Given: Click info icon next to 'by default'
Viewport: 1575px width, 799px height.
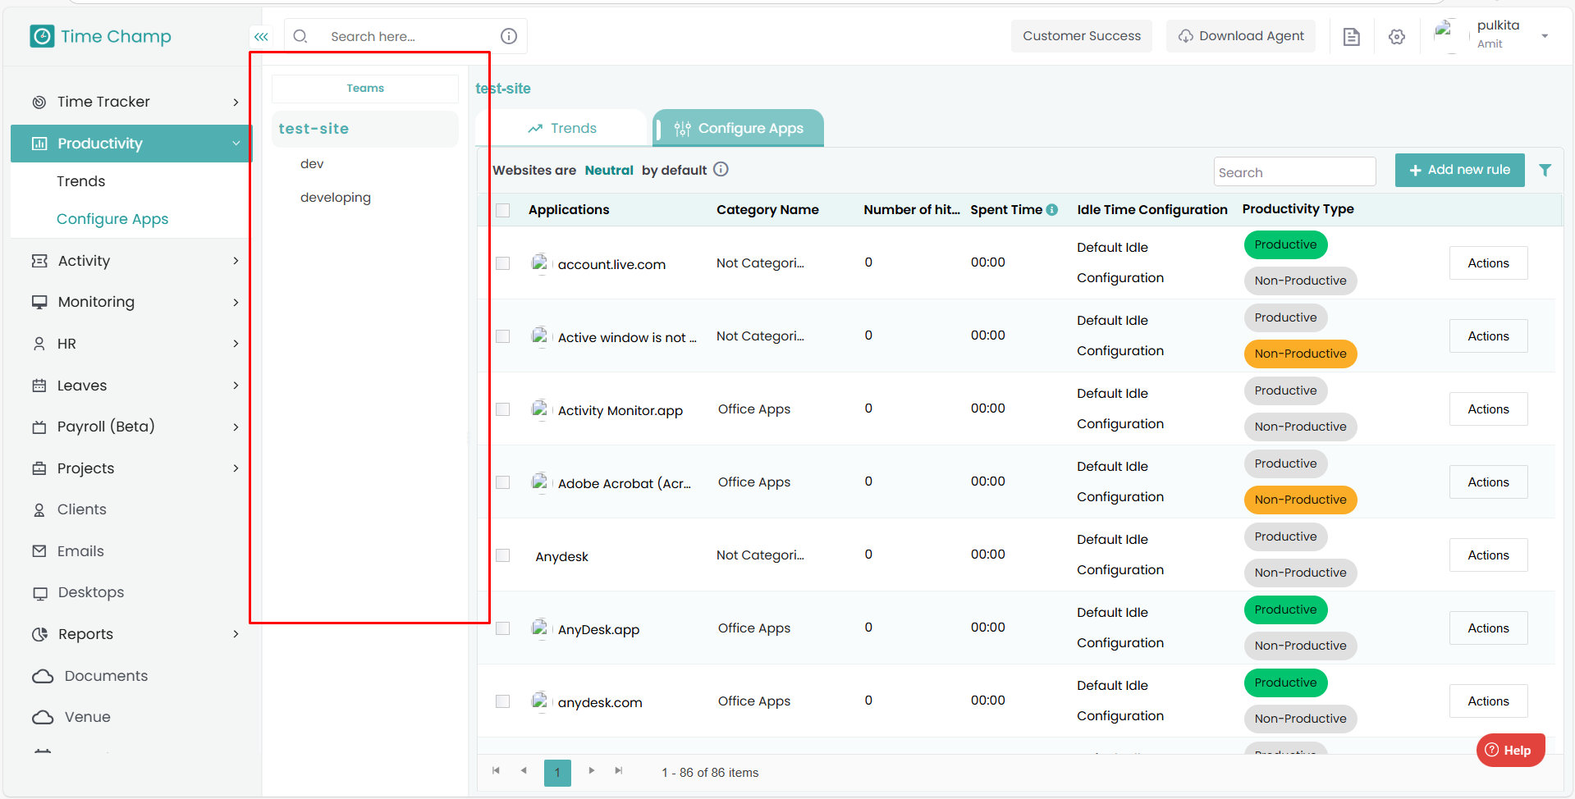Looking at the screenshot, I should 721,170.
